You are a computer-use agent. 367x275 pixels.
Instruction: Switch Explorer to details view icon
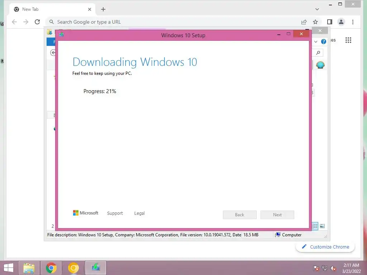(x=315, y=226)
